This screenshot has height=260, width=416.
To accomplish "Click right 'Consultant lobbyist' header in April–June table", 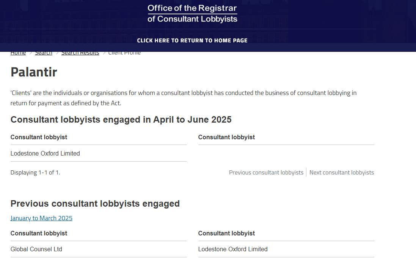I will click(226, 137).
